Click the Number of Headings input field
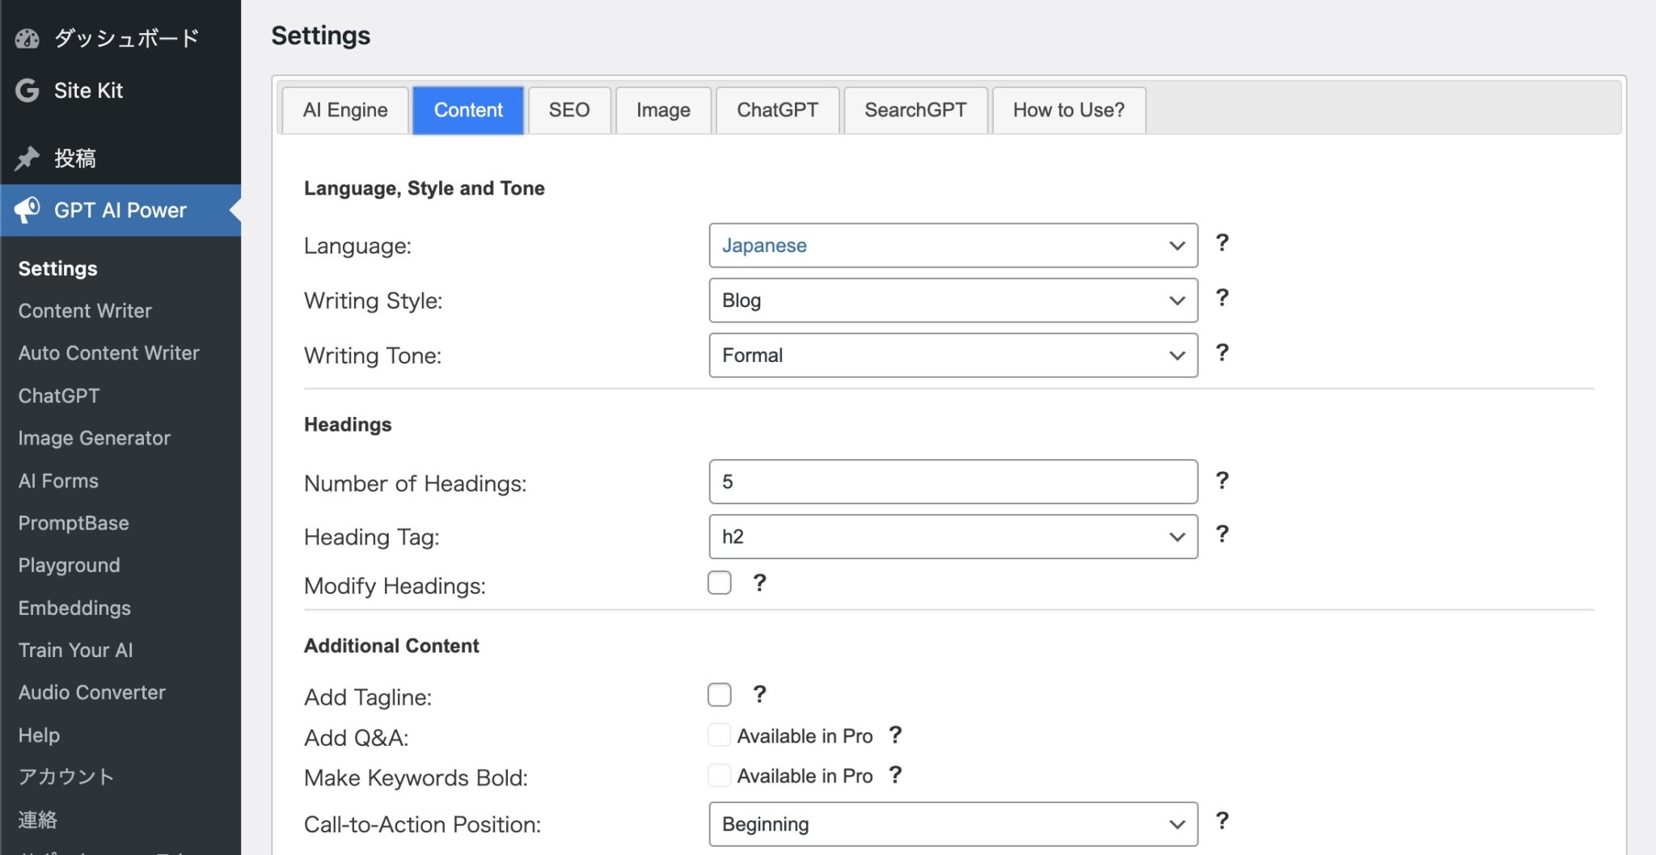The image size is (1656, 855). click(953, 482)
